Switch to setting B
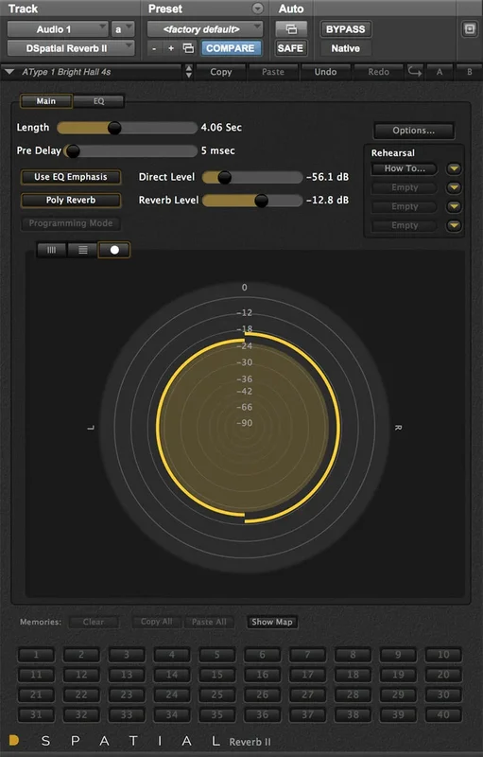The image size is (483, 757). [469, 72]
